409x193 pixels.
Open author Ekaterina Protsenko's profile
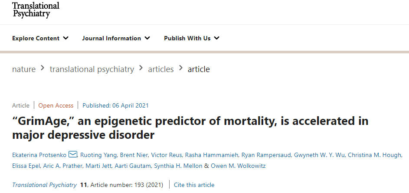coord(39,155)
